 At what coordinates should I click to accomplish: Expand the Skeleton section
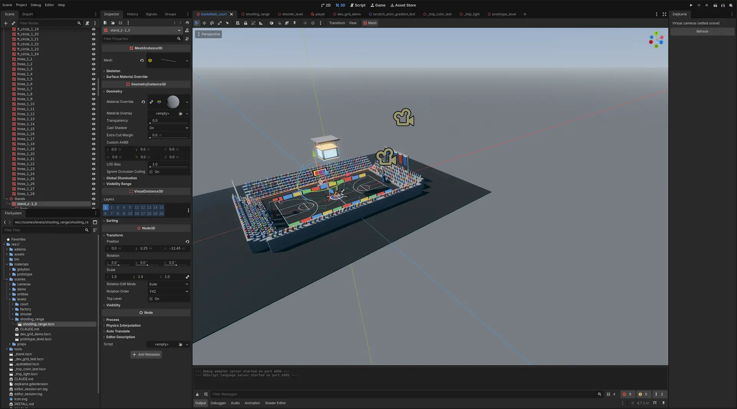pyautogui.click(x=113, y=71)
